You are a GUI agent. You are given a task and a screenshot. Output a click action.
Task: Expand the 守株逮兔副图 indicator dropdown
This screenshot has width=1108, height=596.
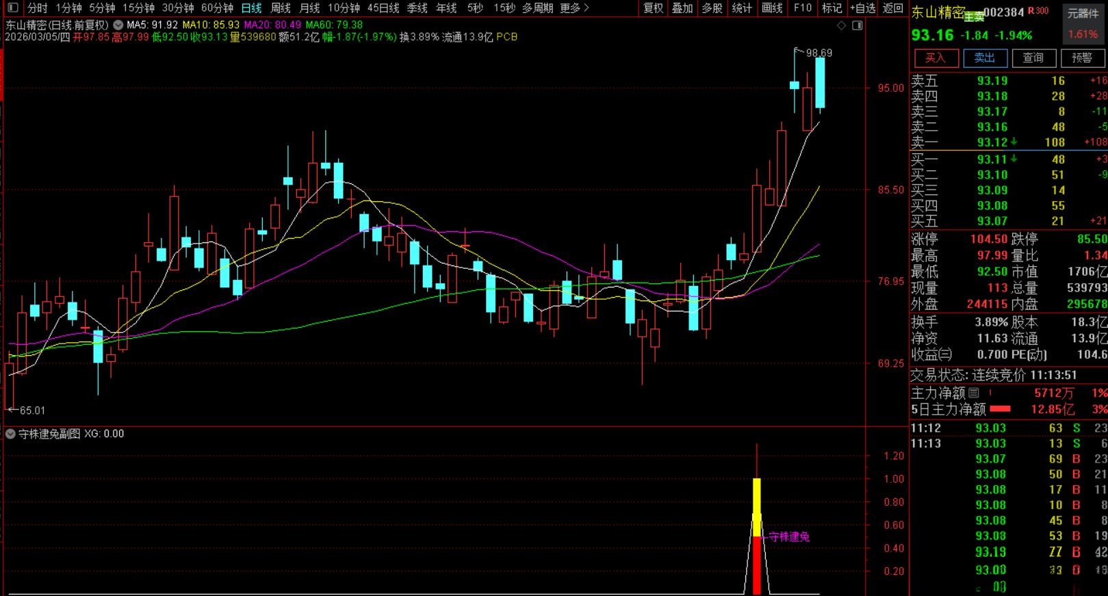10,434
